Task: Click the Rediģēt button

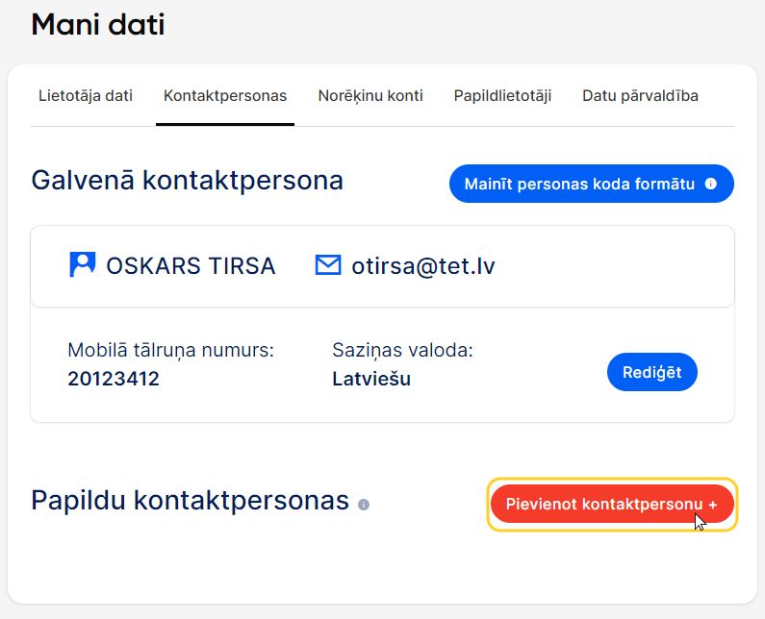Action: click(652, 372)
